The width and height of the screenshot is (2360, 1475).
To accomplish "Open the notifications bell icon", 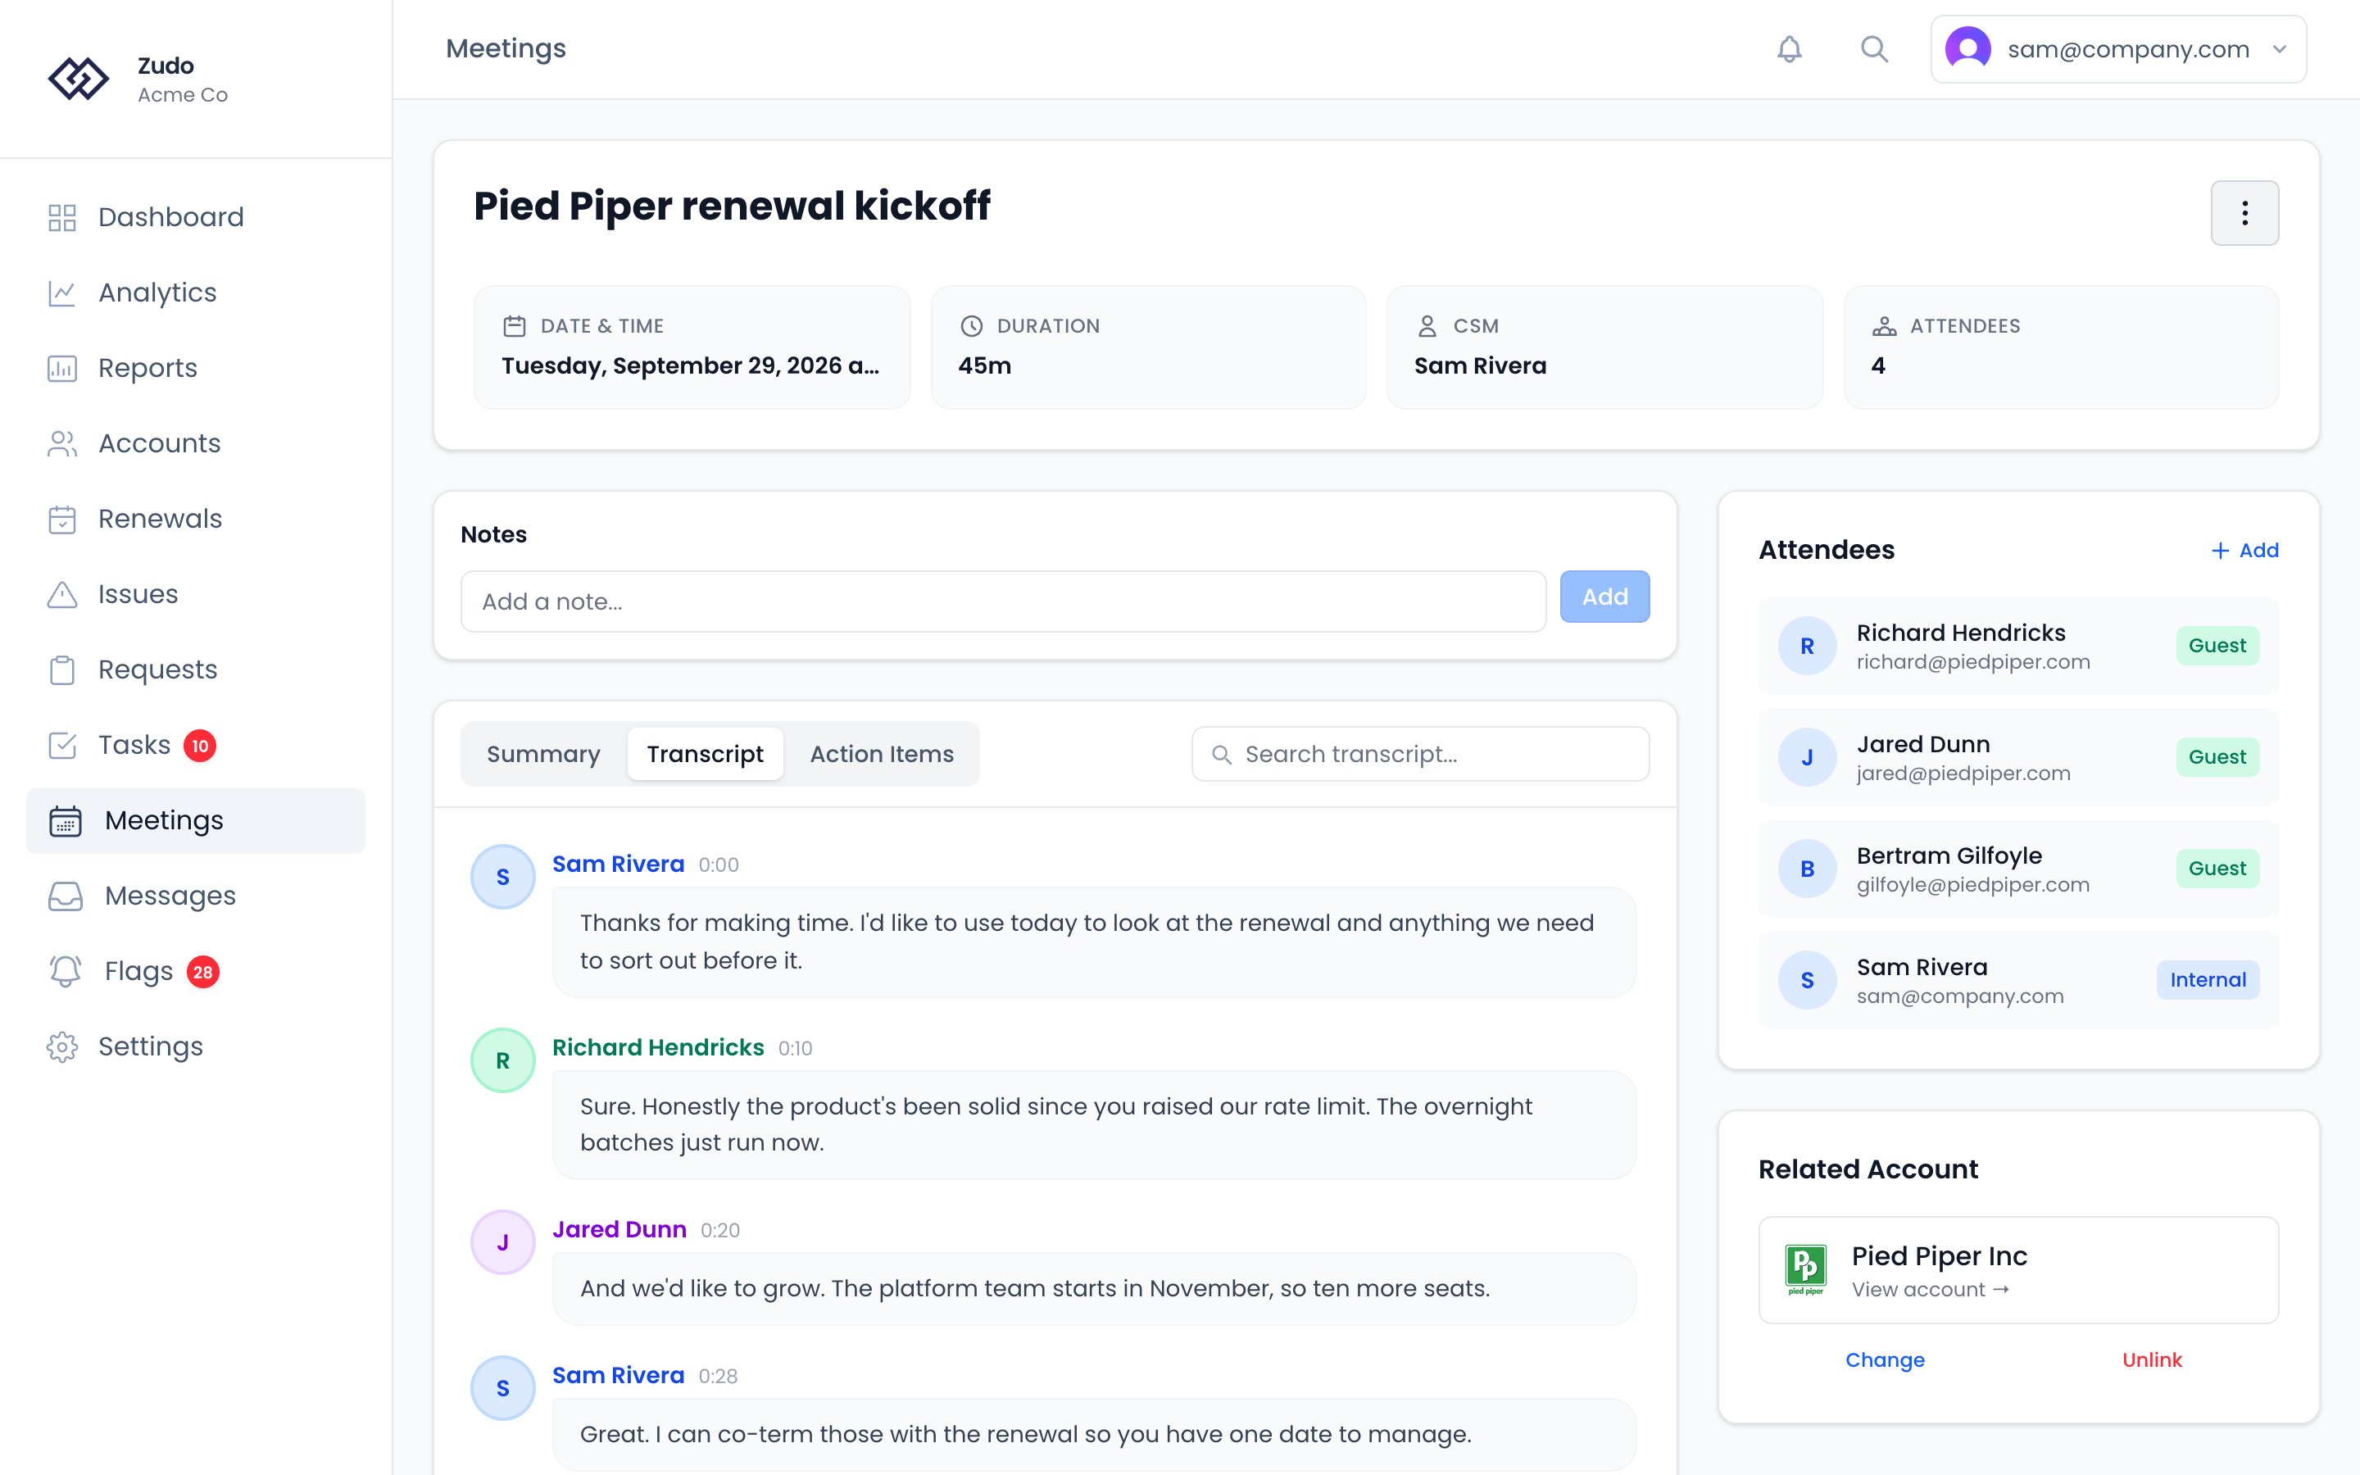I will tap(1789, 49).
